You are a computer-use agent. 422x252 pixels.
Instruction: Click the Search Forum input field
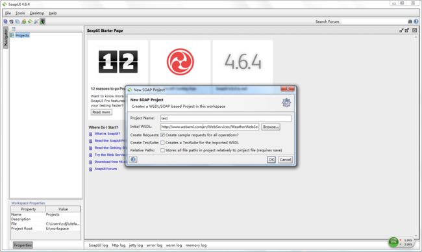pos(374,21)
